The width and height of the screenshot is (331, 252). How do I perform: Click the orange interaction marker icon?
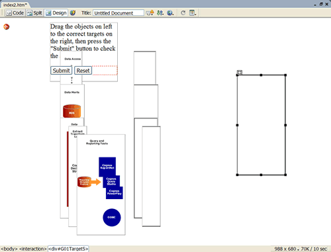(x=7, y=26)
